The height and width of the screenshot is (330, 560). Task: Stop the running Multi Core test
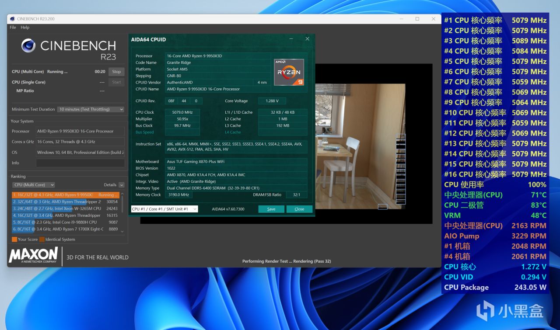116,72
